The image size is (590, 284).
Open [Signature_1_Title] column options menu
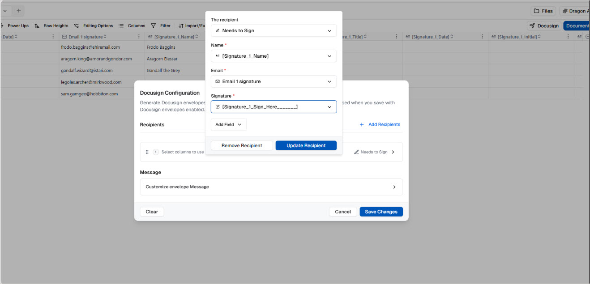tap(396, 37)
